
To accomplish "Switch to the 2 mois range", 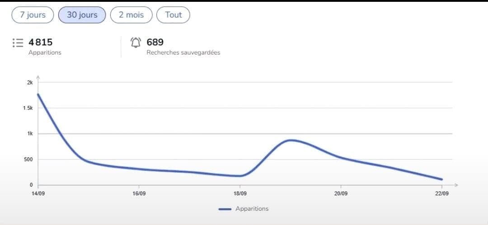I will click(131, 15).
